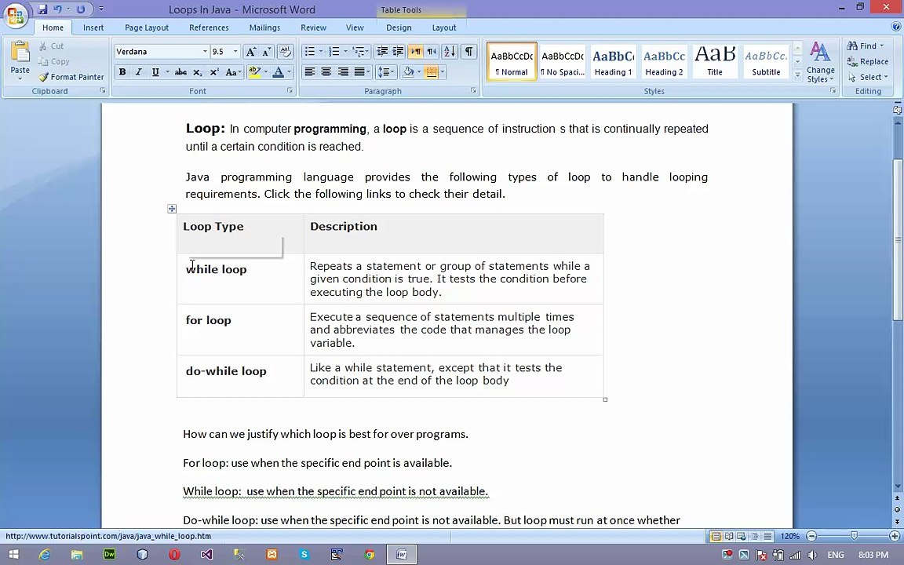Click Decrease Indent icon
Image resolution: width=904 pixels, height=565 pixels.
coord(381,51)
